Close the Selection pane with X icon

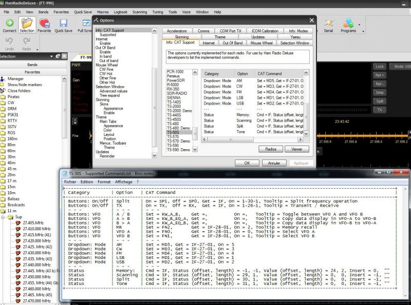coord(64,56)
